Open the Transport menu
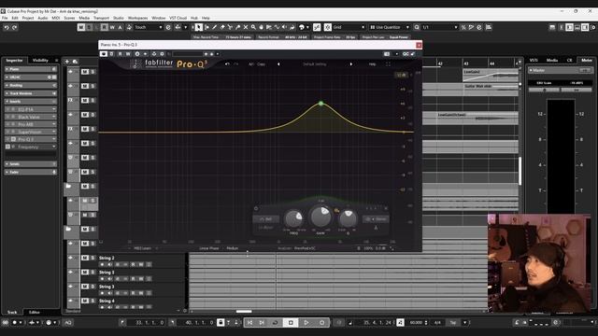Viewport: 598px width, 336px height. click(x=101, y=18)
